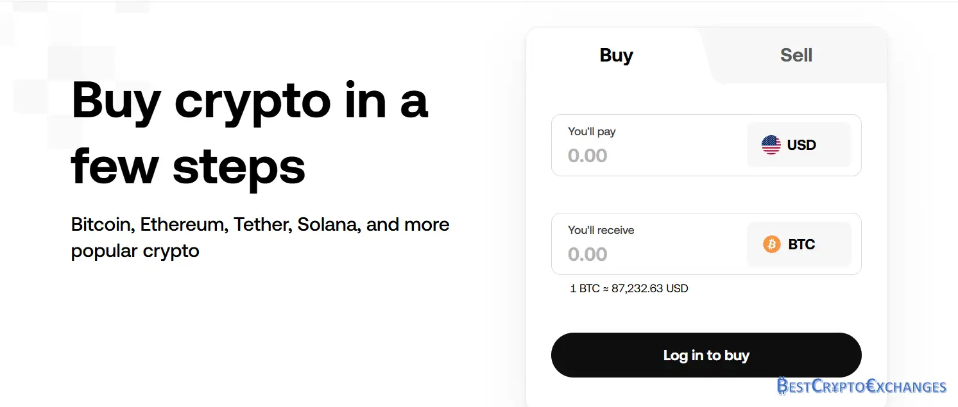Open the BTC crypto selector
Viewport: 958px width, 407px height.
799,244
